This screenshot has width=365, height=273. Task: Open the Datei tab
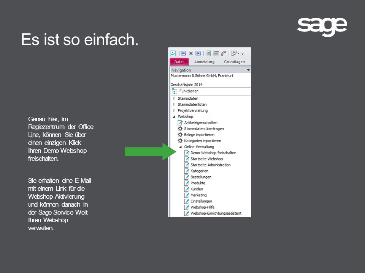click(179, 62)
